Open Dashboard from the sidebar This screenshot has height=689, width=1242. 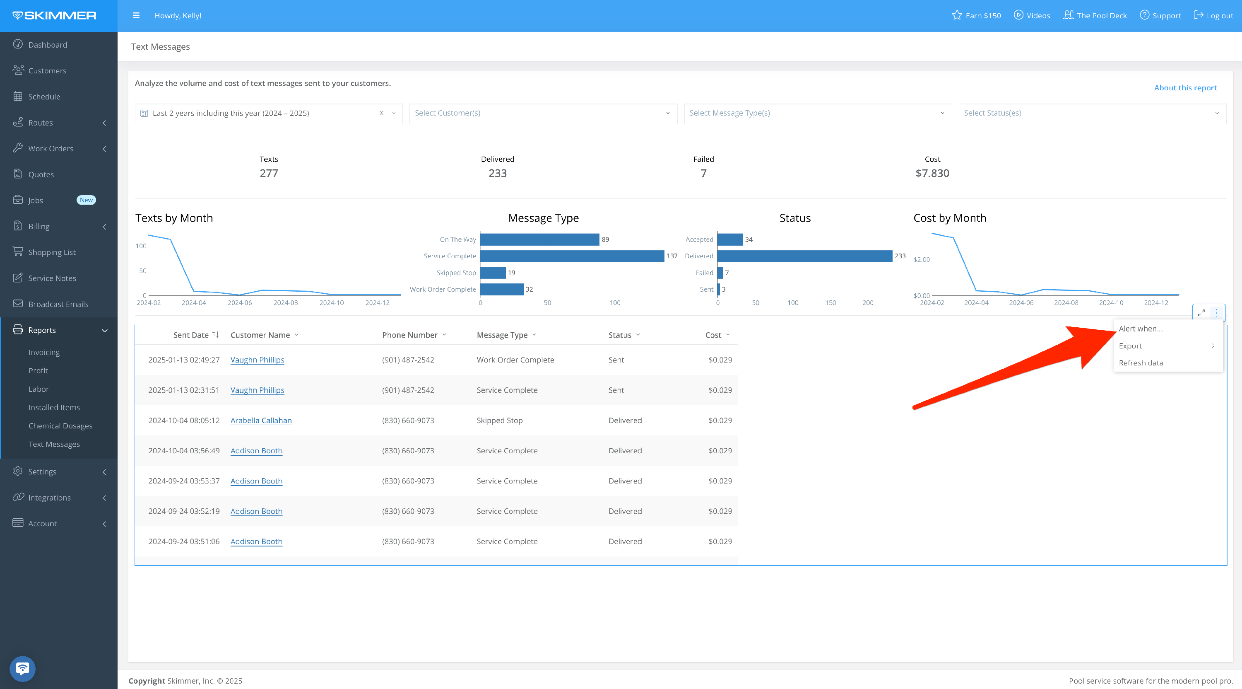tap(47, 44)
